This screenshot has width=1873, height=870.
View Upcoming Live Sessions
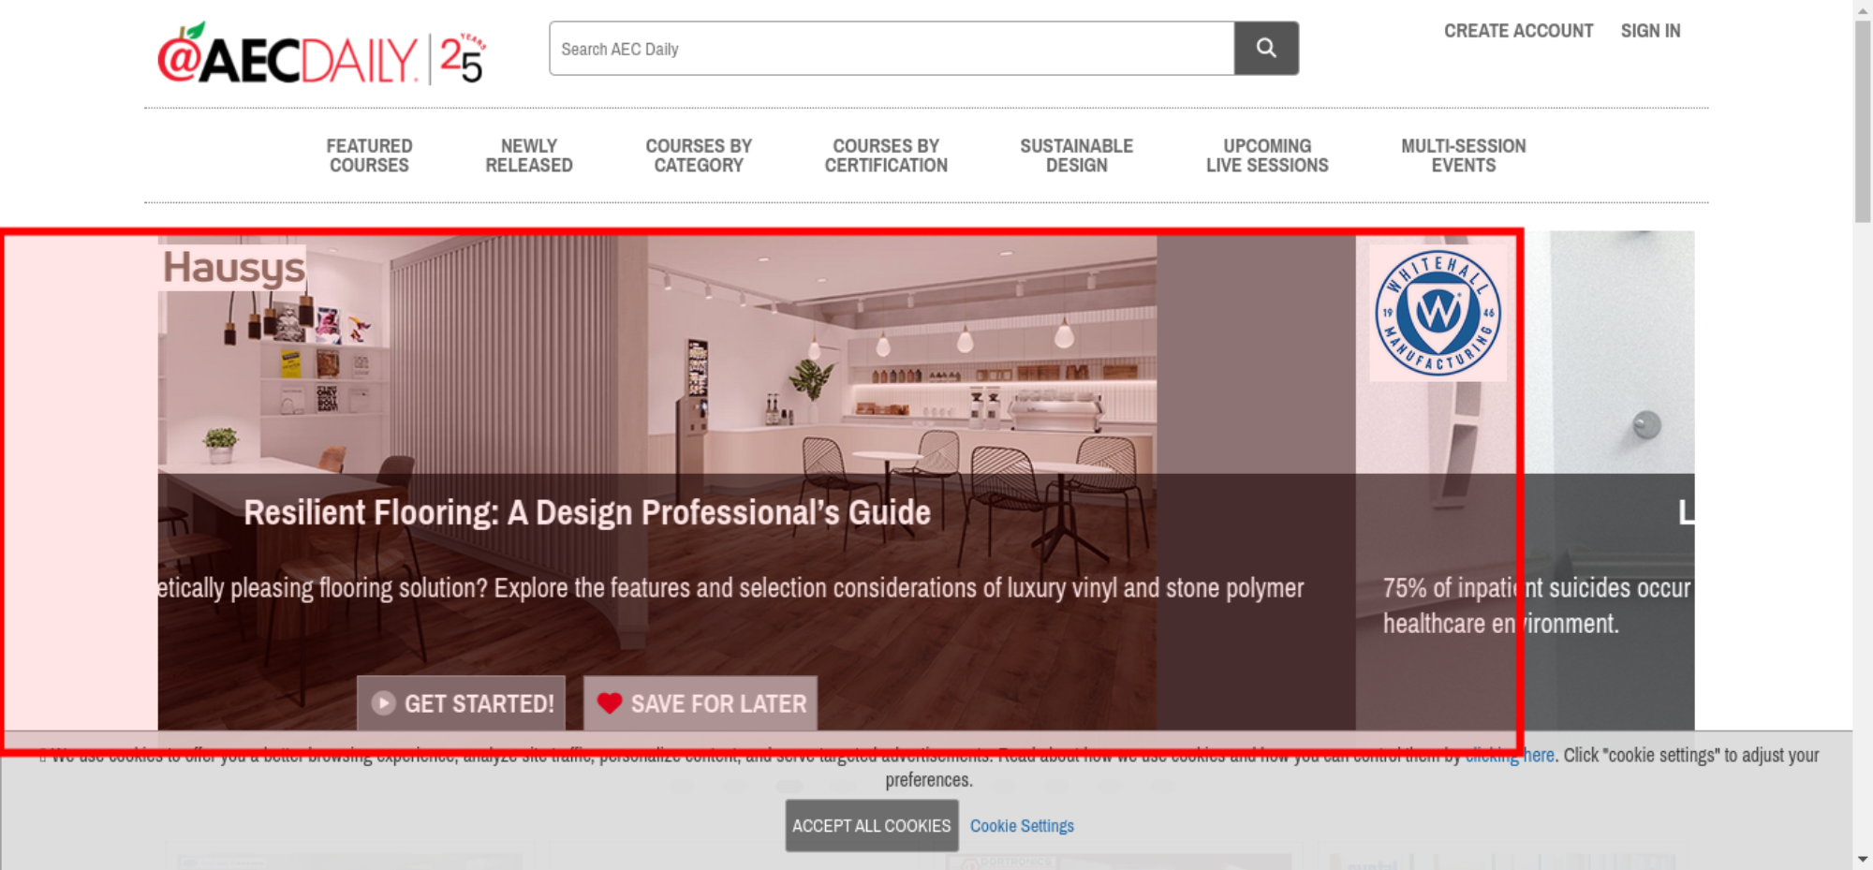click(1267, 155)
